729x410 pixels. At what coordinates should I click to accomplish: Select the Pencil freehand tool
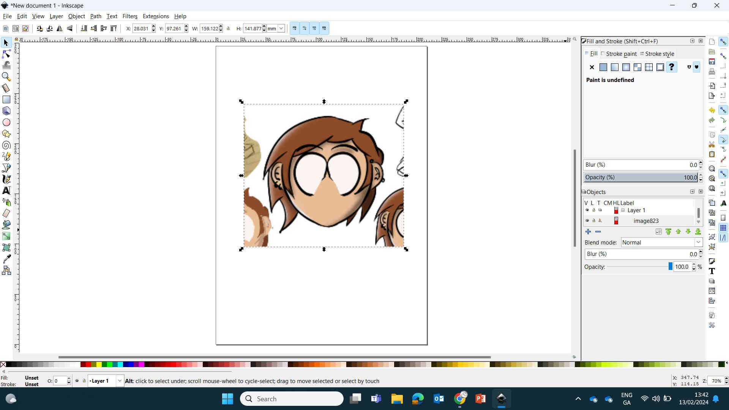(x=6, y=156)
